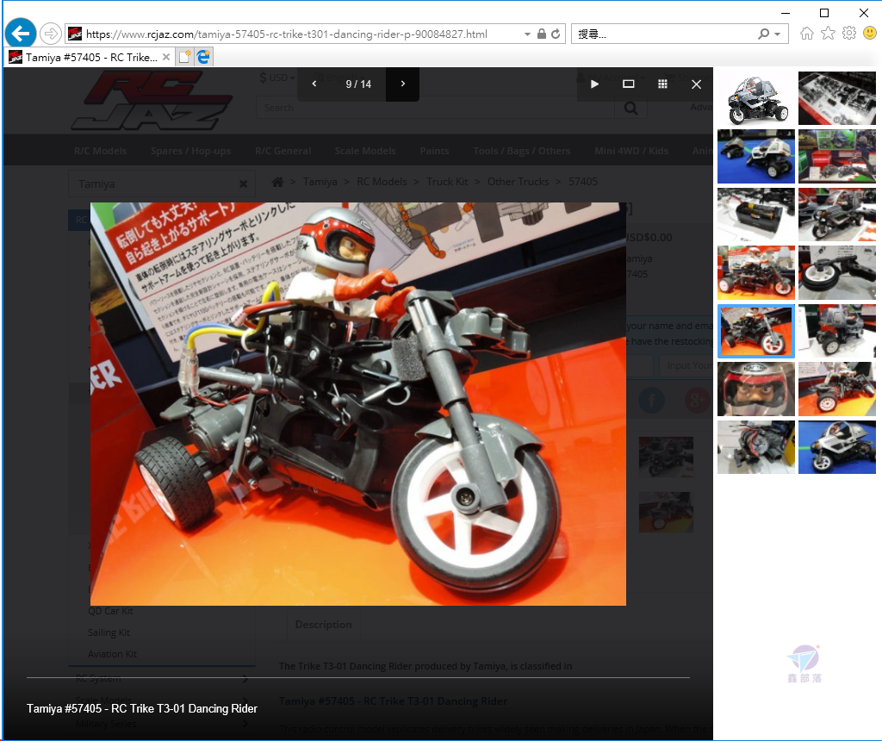Click the main trike photo in lightbox
The width and height of the screenshot is (882, 741).
pyautogui.click(x=358, y=404)
